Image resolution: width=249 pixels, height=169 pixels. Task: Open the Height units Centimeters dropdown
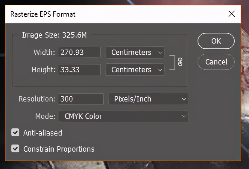tap(135, 70)
